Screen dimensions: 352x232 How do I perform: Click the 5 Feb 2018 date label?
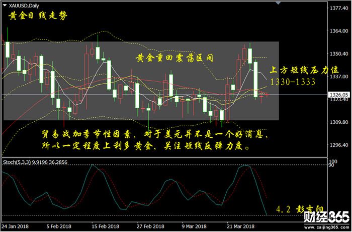(59, 226)
